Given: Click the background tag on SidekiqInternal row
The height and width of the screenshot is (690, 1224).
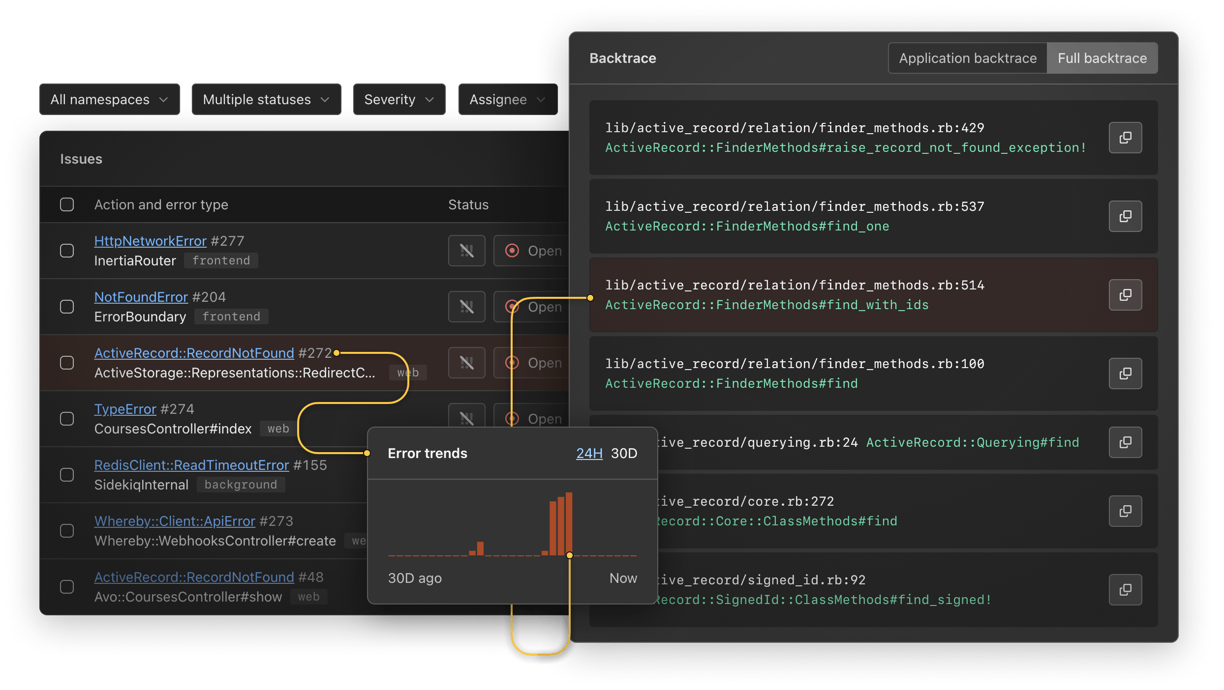Looking at the screenshot, I should [x=241, y=485].
